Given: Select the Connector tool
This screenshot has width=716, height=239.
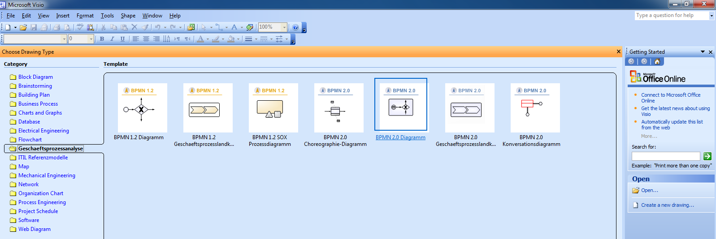Looking at the screenshot, I should [219, 27].
